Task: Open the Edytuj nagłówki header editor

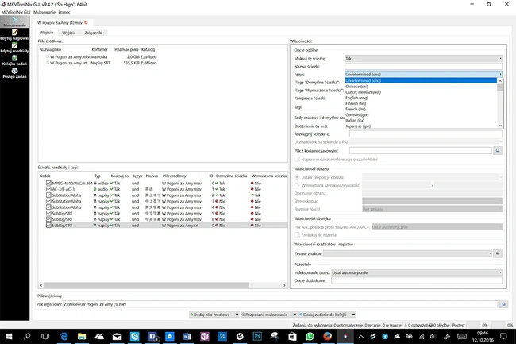Action: tap(14, 35)
